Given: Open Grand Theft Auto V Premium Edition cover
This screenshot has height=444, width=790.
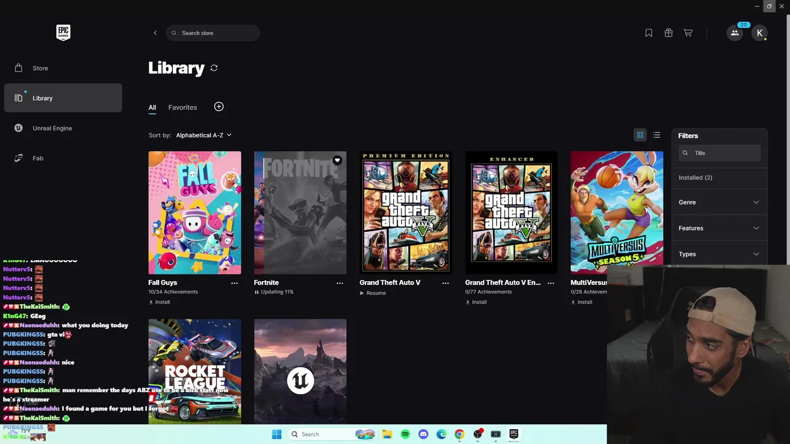Looking at the screenshot, I should tap(405, 213).
